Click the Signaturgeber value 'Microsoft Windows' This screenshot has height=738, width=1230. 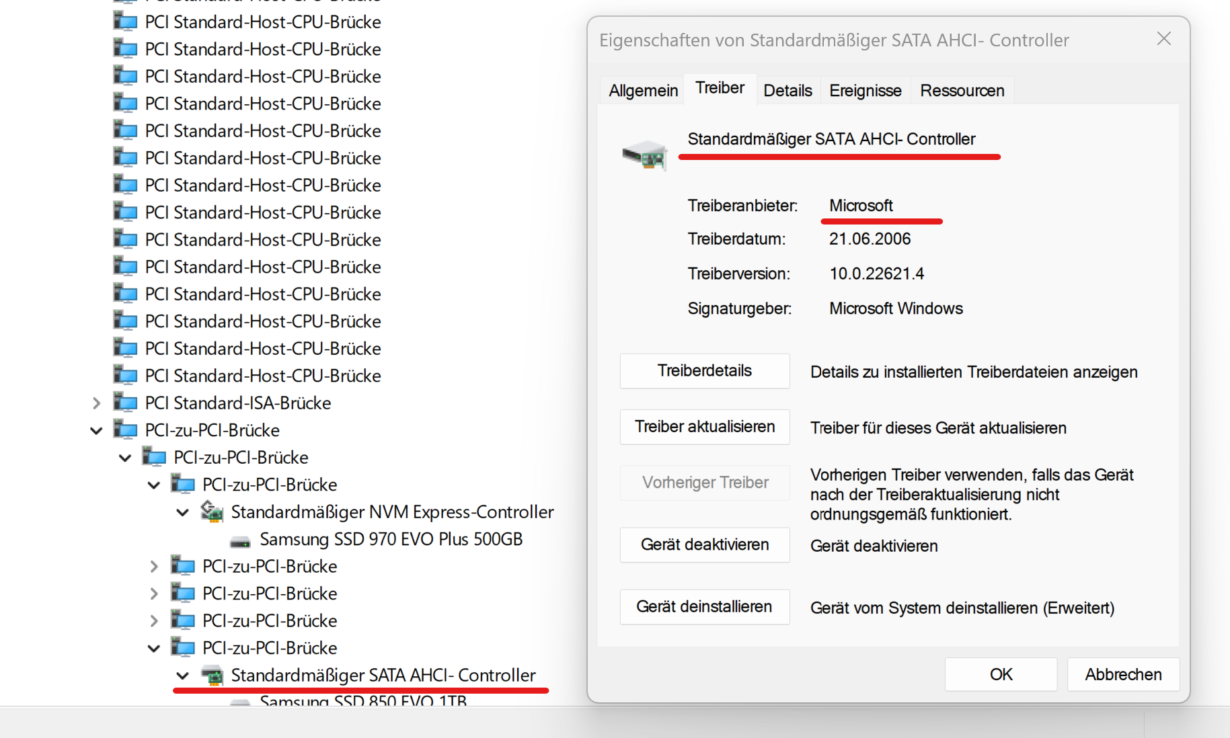tap(896, 308)
